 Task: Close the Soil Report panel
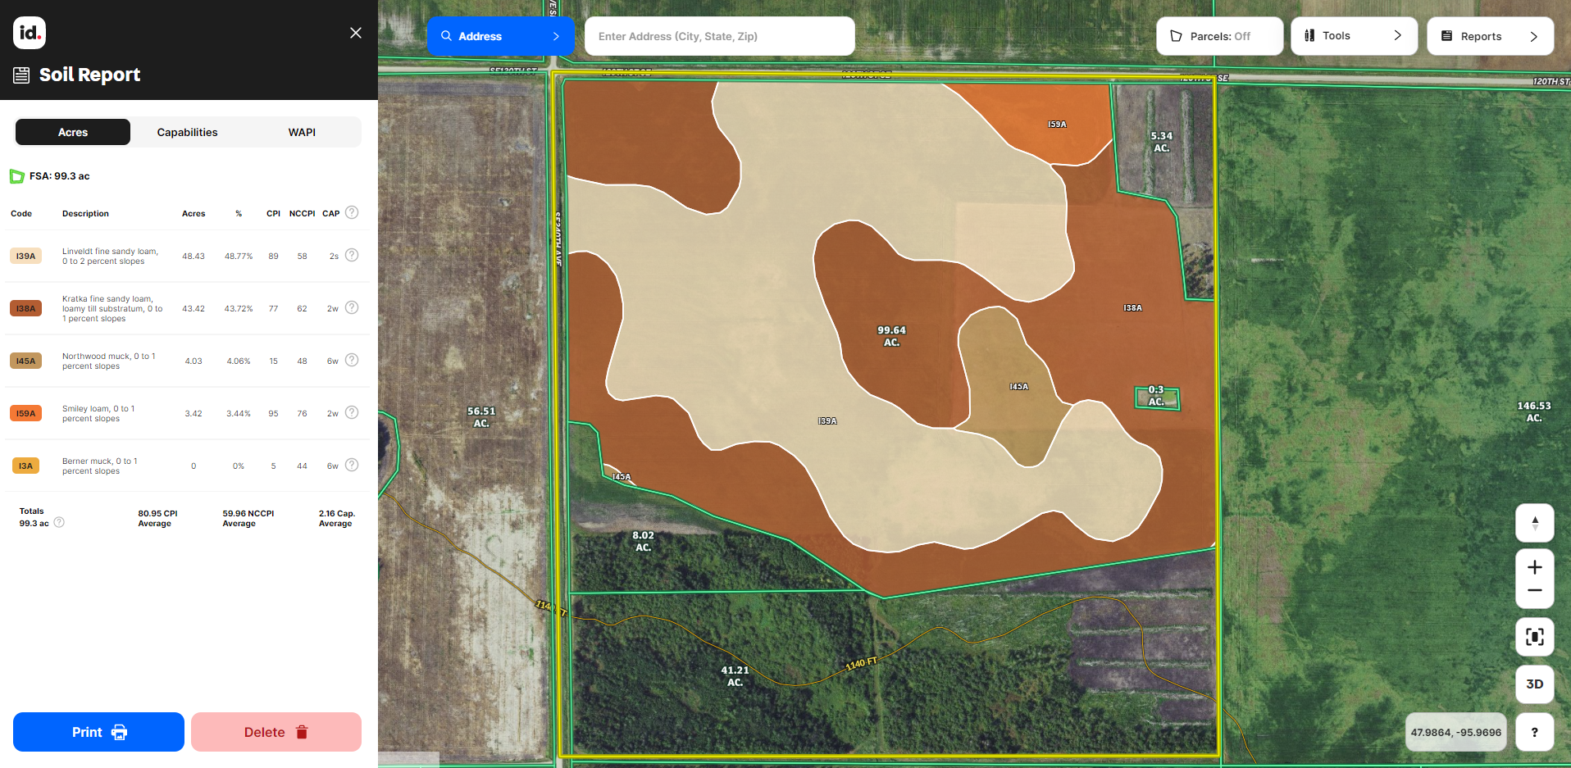click(x=355, y=33)
